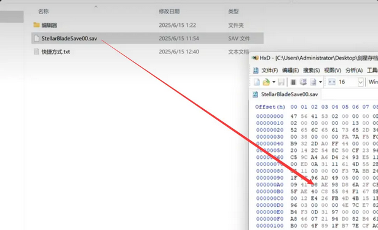Open the bytes per row 16 dropdown

[x=360, y=82]
